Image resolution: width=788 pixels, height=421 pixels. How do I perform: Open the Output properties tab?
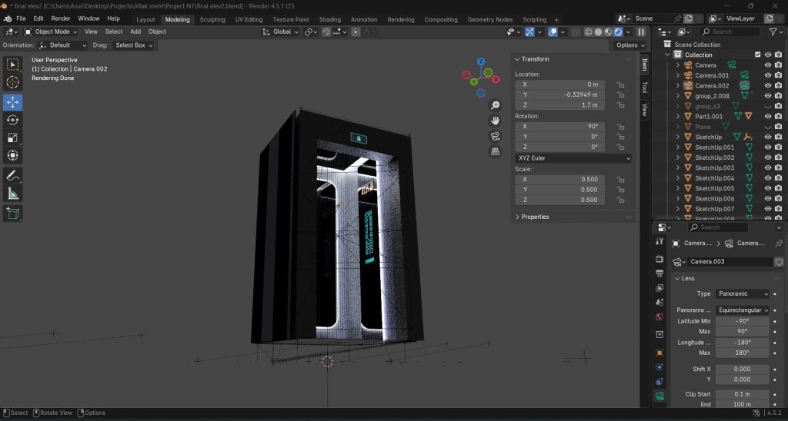click(659, 273)
